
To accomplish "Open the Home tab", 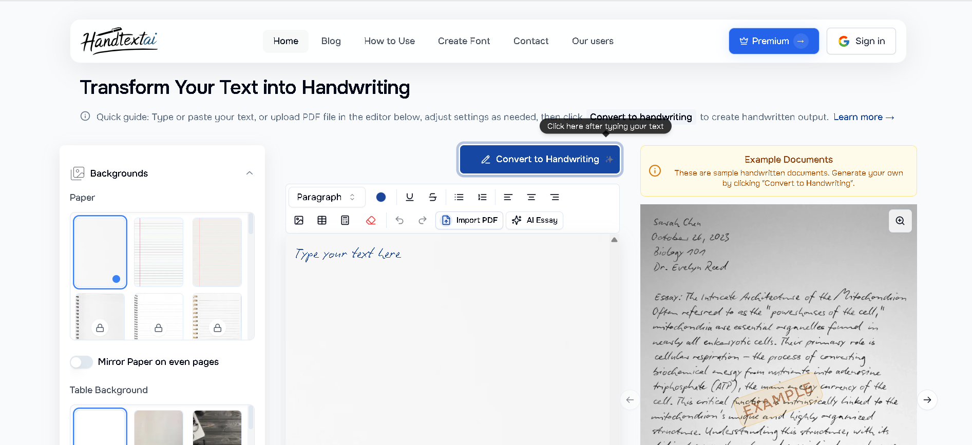I will 285,41.
